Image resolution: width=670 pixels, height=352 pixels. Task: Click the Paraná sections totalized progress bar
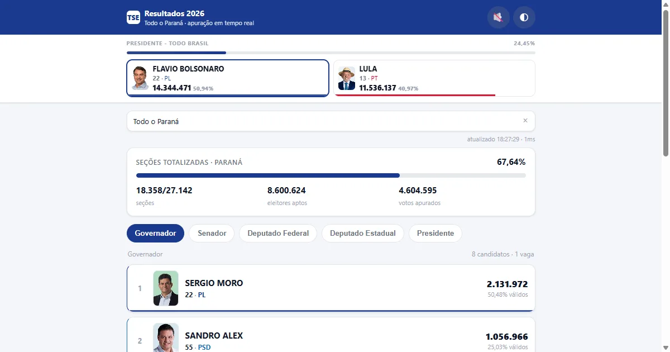coord(331,175)
